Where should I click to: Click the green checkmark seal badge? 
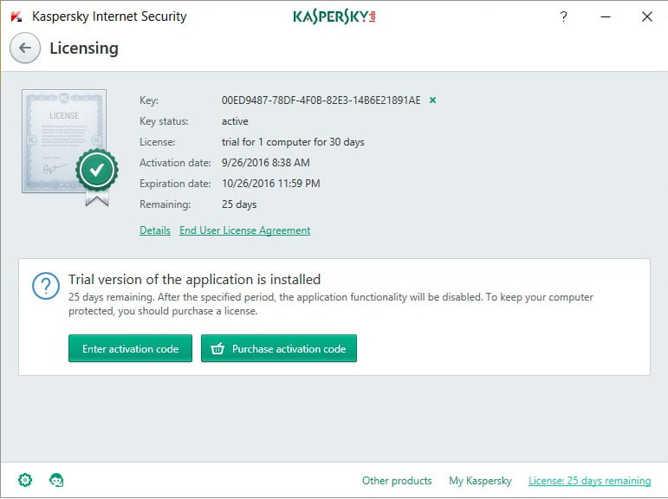97,170
